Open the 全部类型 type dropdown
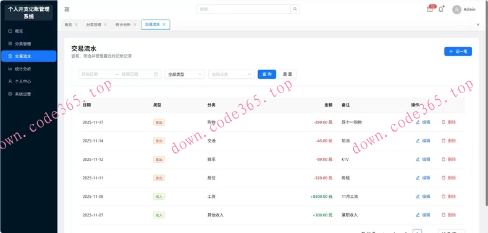This screenshot has height=233, width=488. coord(185,74)
